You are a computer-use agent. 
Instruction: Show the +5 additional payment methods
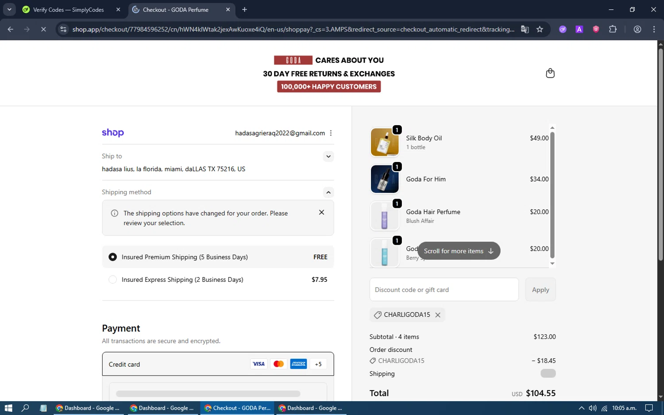point(318,364)
